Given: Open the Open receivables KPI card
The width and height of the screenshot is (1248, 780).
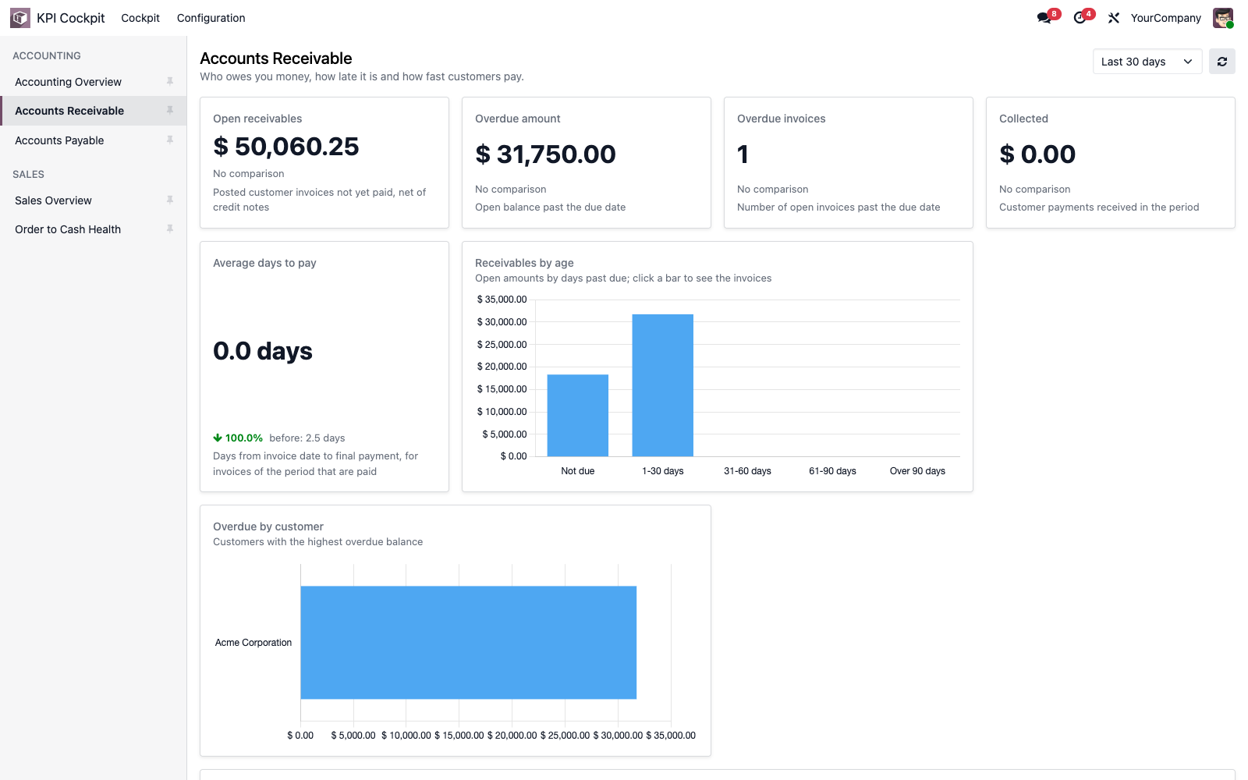Looking at the screenshot, I should [x=324, y=162].
